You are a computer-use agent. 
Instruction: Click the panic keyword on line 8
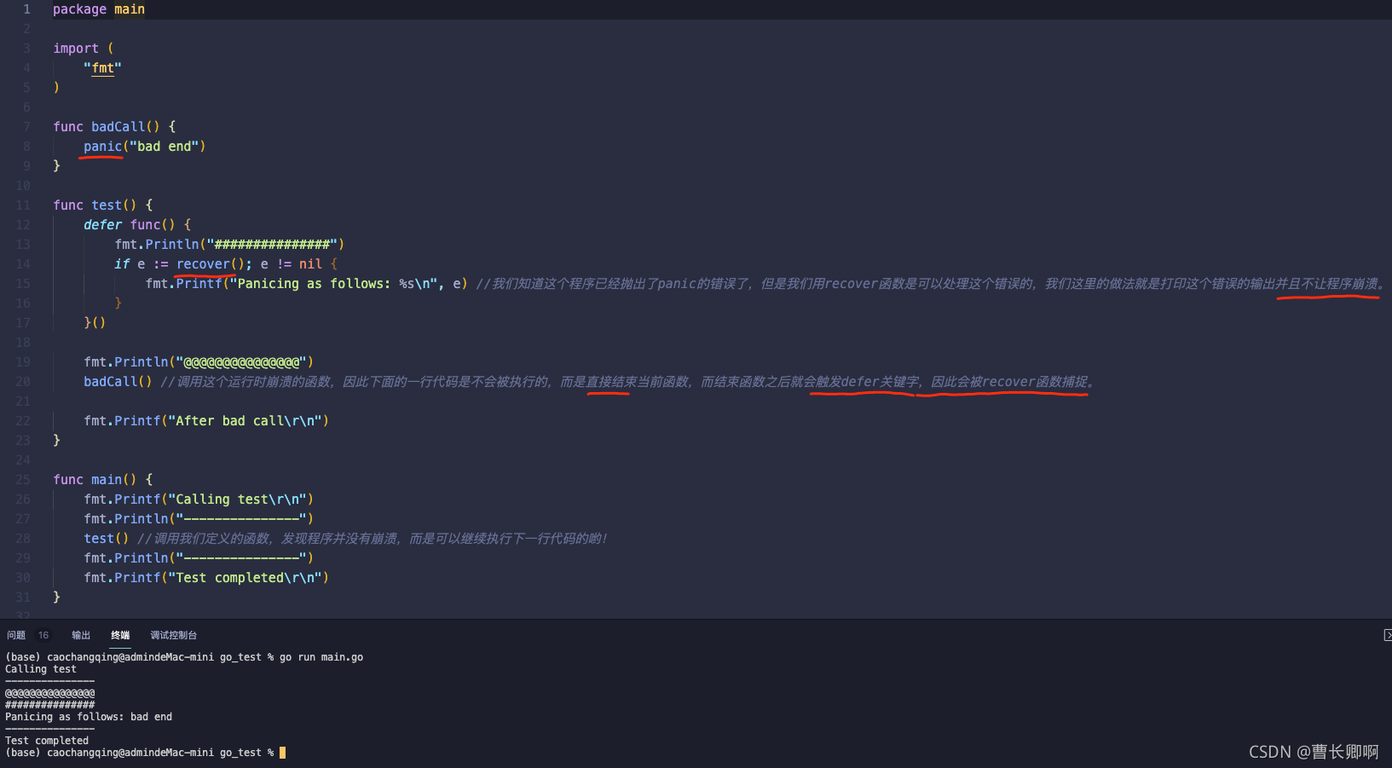(101, 146)
